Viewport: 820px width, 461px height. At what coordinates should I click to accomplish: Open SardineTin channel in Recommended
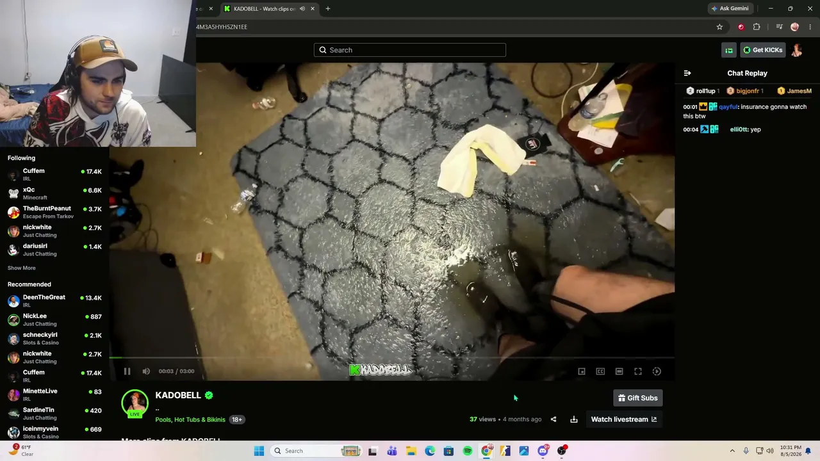pos(54,413)
